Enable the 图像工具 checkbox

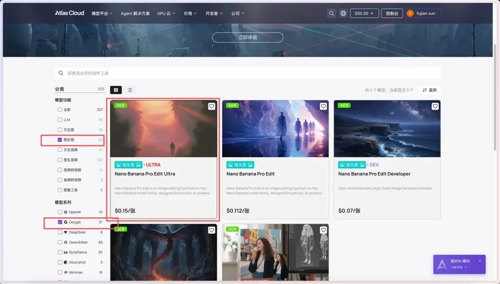60,190
